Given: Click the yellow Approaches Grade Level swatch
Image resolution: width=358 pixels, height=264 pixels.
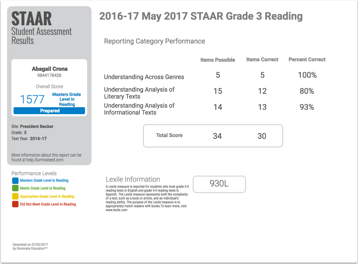Looking at the screenshot, I should pyautogui.click(x=15, y=196).
